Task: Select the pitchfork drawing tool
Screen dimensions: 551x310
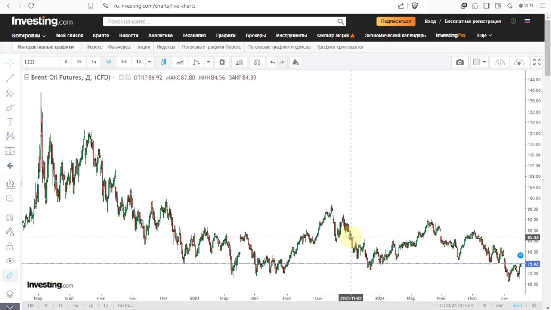Action: point(10,93)
